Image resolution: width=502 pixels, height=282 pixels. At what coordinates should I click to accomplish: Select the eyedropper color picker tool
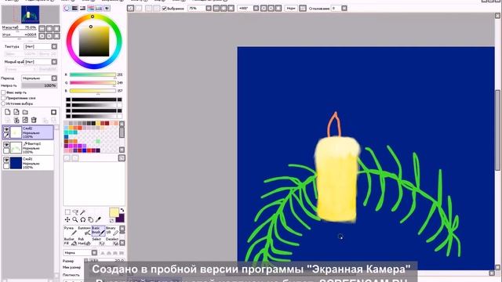click(98, 219)
